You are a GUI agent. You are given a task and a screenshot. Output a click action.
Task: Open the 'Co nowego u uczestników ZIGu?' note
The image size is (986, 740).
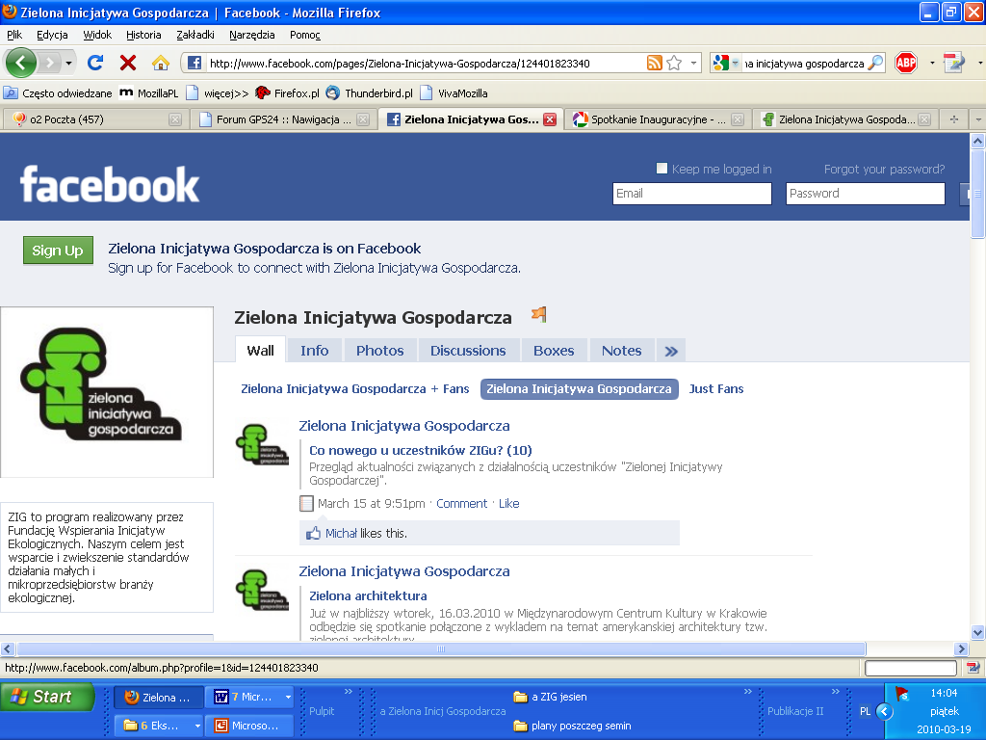pos(420,451)
